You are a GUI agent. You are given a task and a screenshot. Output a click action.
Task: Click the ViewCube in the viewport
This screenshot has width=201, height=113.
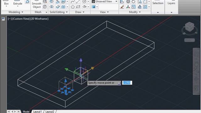(189, 26)
